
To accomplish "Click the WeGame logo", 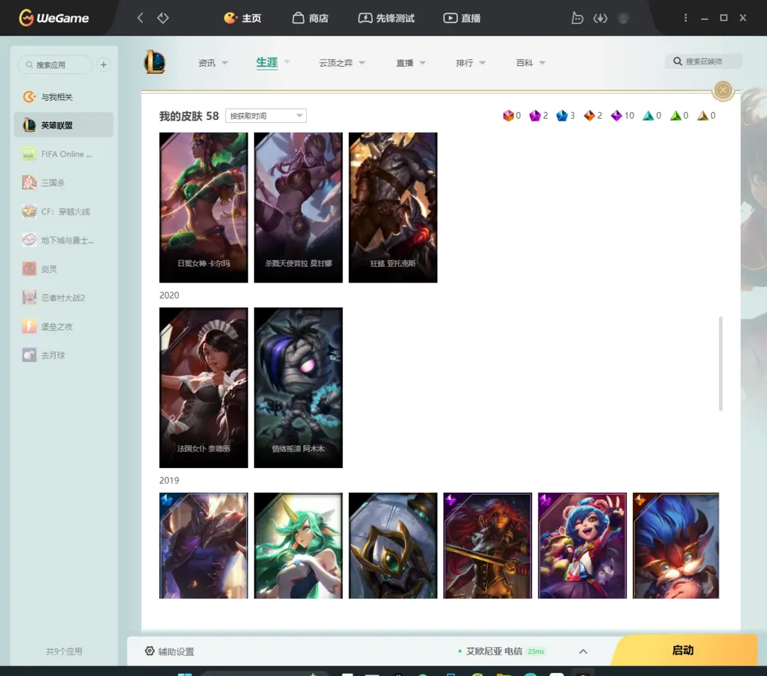I will [x=54, y=18].
